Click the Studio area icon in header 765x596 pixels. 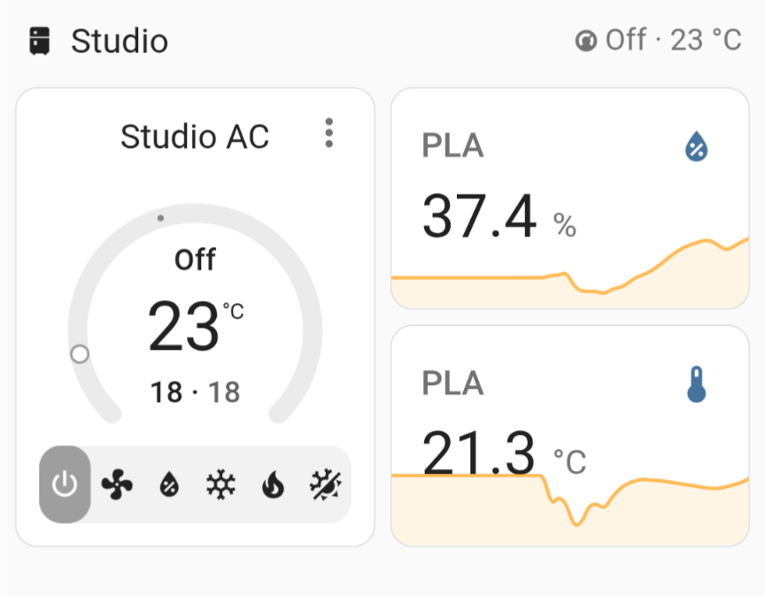[40, 41]
